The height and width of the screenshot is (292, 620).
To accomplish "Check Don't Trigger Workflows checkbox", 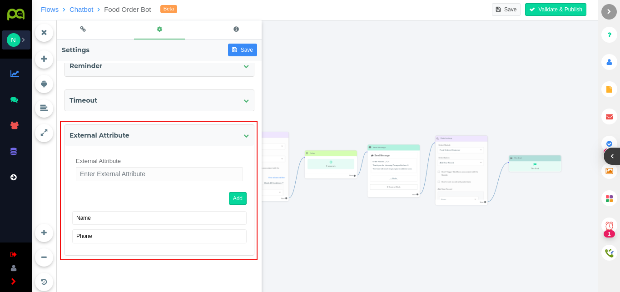I will [x=439, y=172].
